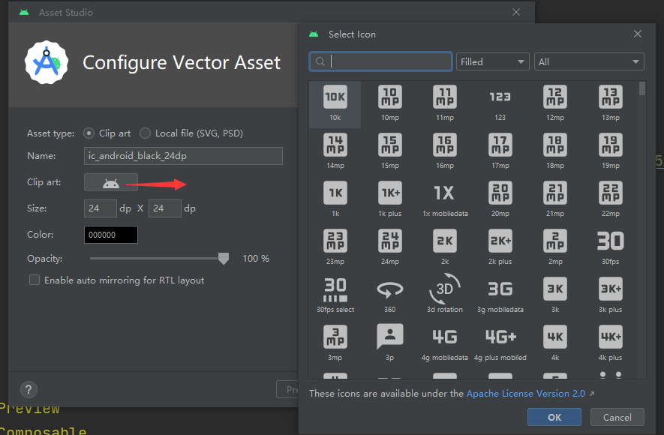
Task: Choose the 30fps icon
Action: 610,241
